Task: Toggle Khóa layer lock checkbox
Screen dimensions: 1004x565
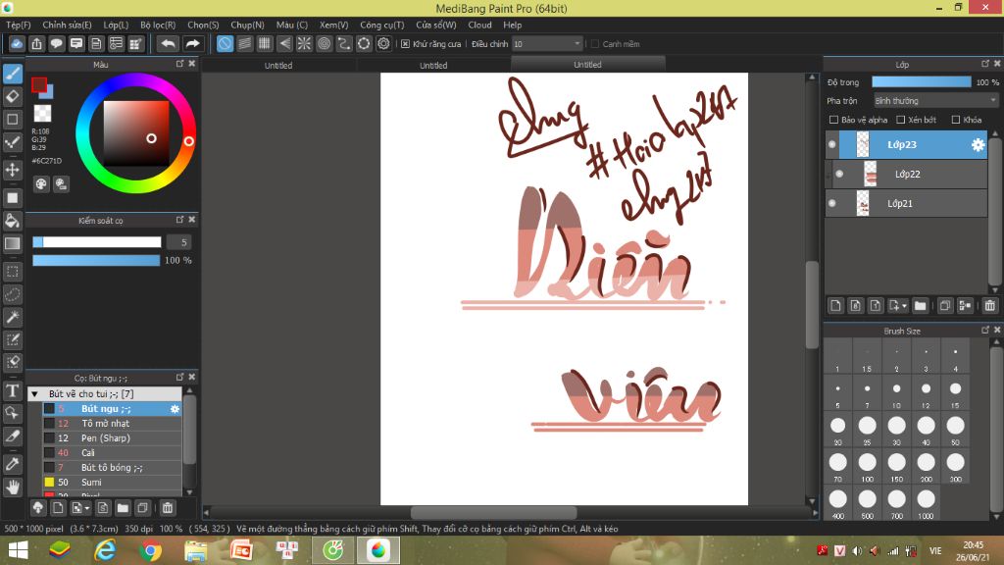Action: (x=955, y=120)
